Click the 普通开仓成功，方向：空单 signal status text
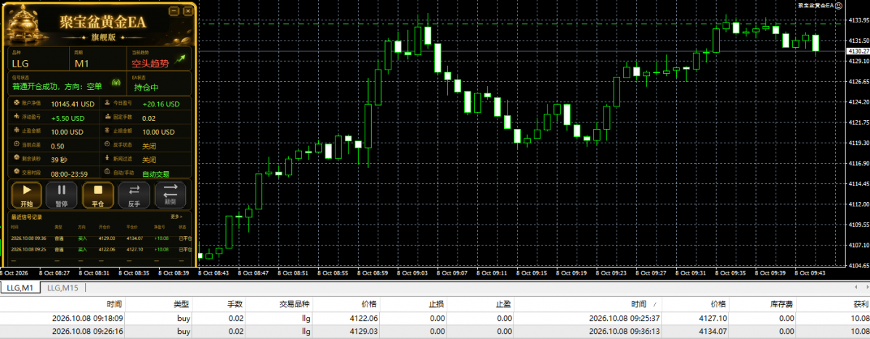 (57, 87)
